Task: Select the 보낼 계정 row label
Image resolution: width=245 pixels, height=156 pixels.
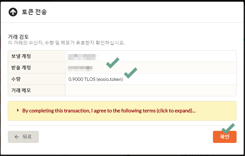Action: (x=21, y=56)
